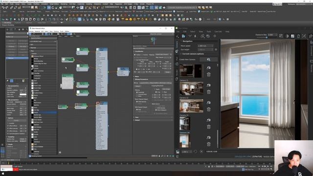
Task: Open the Tools menu in frame buffer window
Action: coord(209,31)
